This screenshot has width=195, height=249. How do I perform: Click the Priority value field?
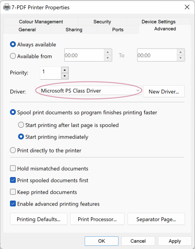pyautogui.click(x=51, y=73)
